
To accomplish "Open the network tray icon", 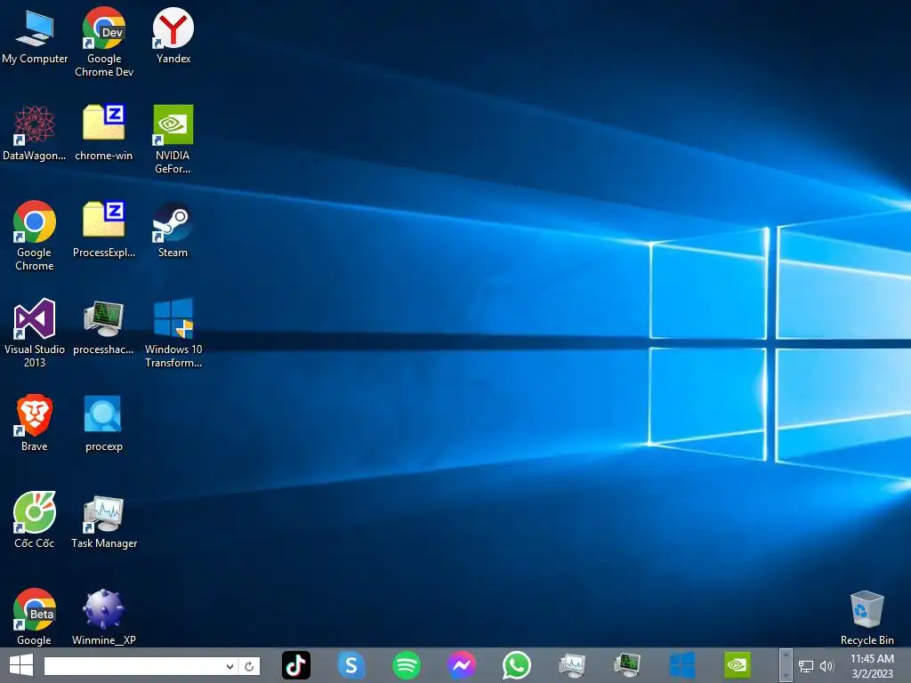I will [806, 666].
